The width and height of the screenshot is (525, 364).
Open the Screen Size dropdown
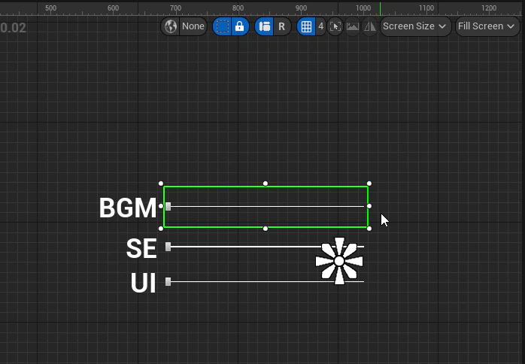pyautogui.click(x=415, y=26)
